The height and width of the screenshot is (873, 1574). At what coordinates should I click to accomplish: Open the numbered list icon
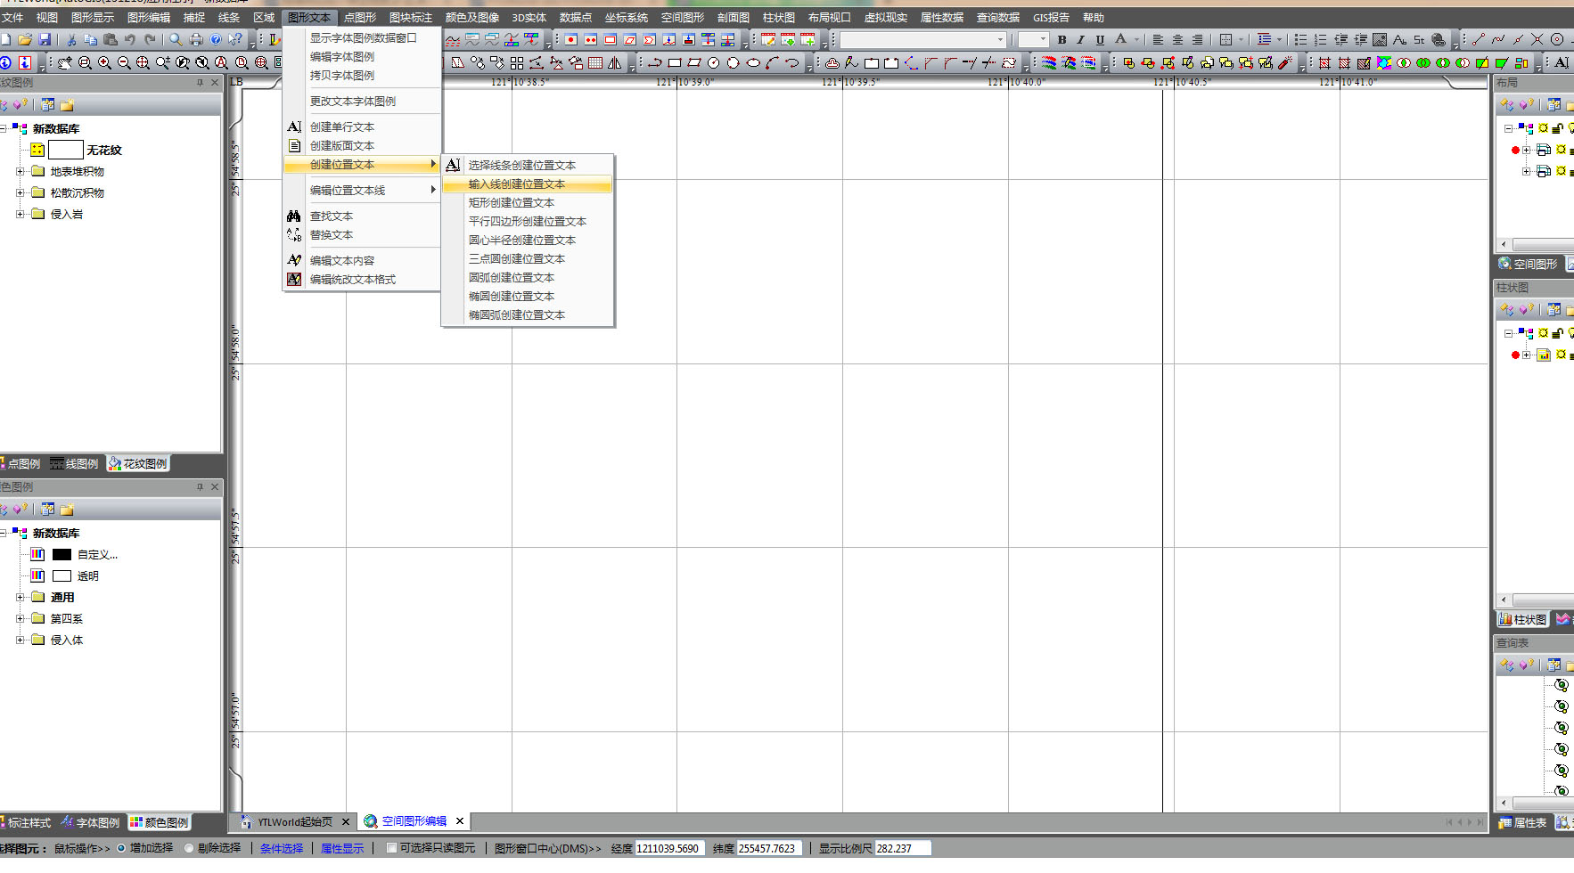1320,40
